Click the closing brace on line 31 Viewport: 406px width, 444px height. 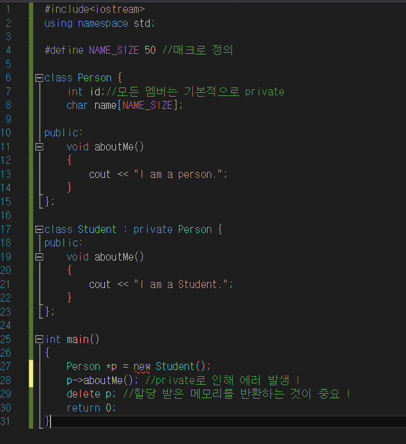point(47,421)
